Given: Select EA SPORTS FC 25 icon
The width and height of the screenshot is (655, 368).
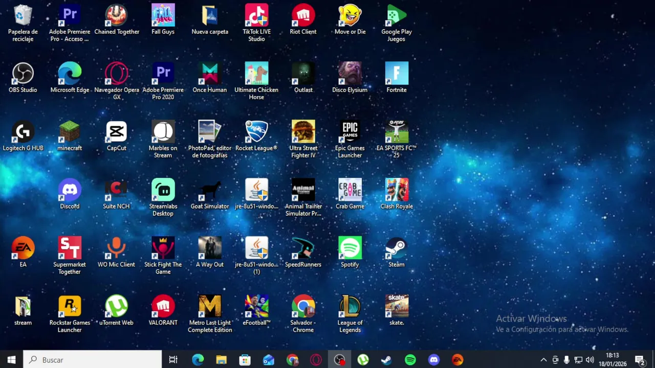Looking at the screenshot, I should tap(397, 140).
